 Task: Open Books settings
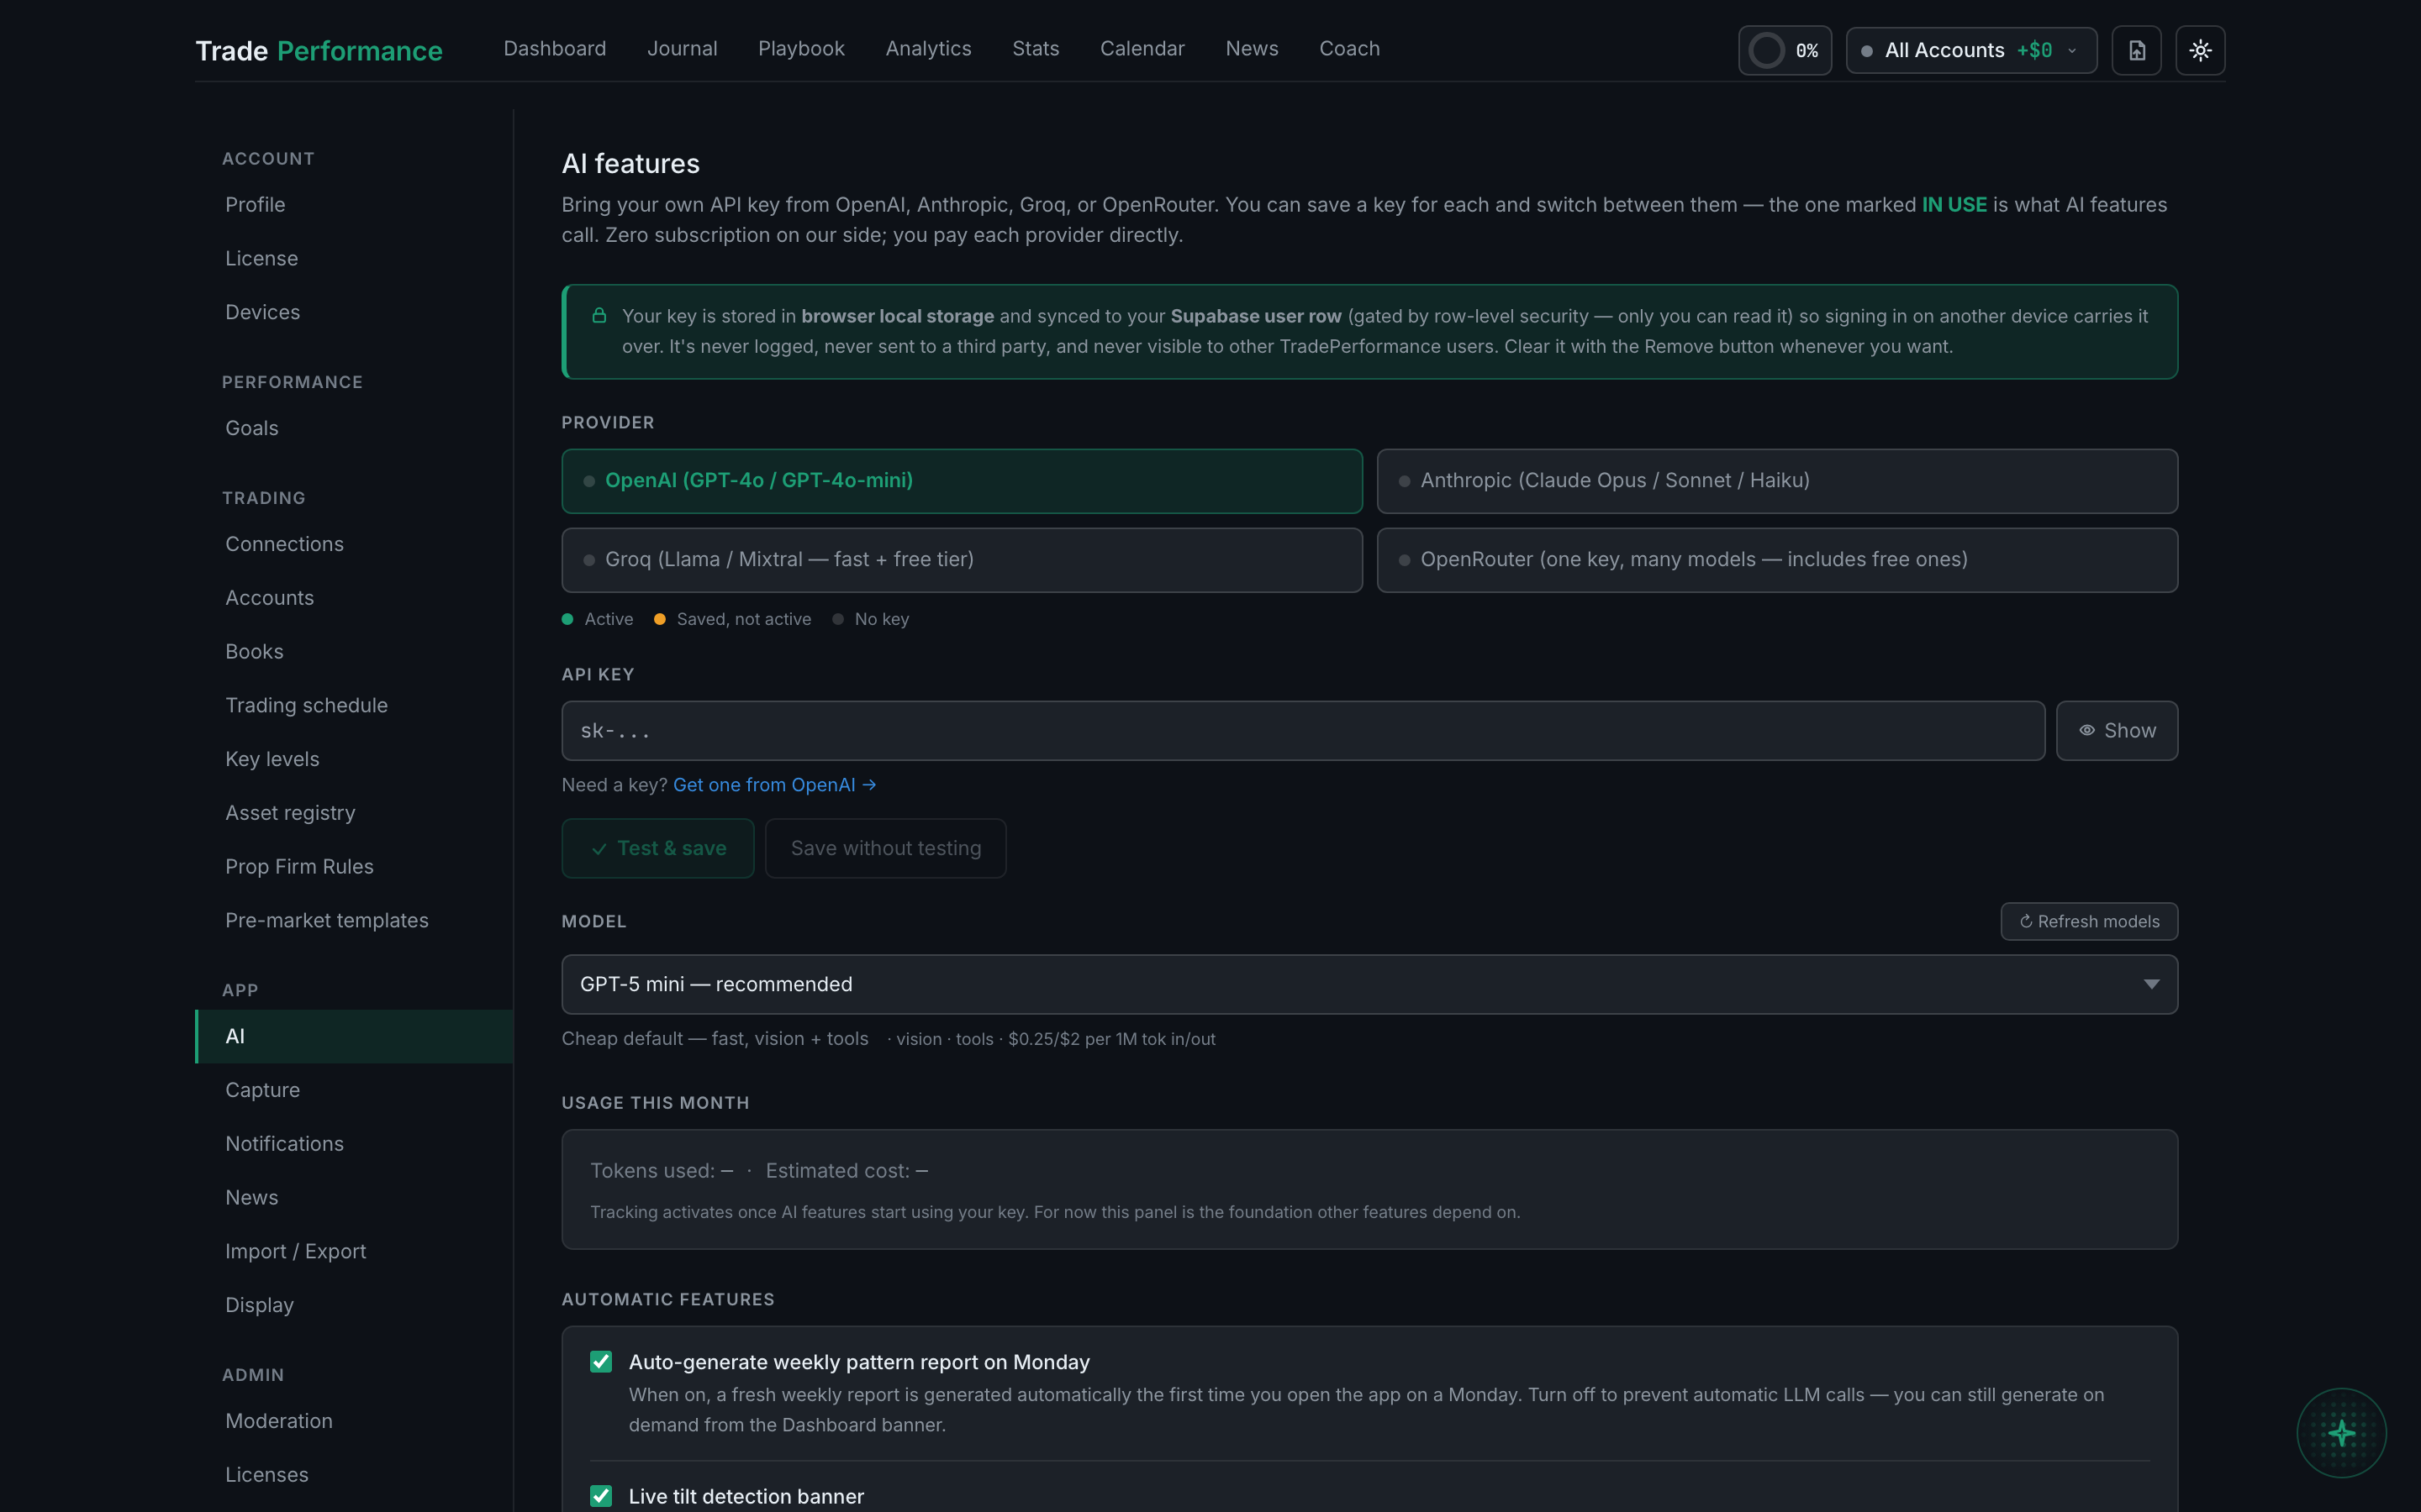tap(355, 652)
